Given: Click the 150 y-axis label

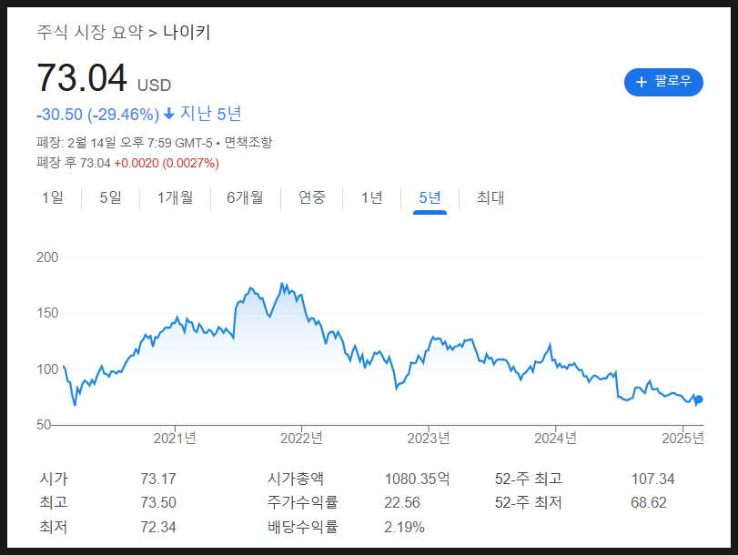Looking at the screenshot, I should [x=47, y=313].
